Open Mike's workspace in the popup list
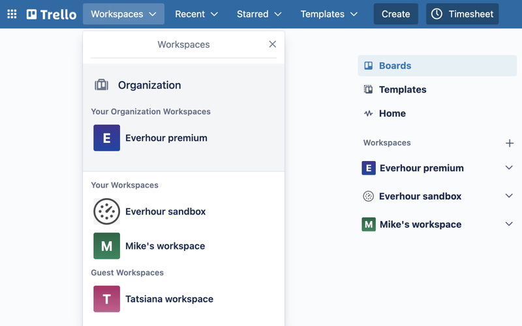Viewport: 522px width, 326px height. click(x=165, y=246)
